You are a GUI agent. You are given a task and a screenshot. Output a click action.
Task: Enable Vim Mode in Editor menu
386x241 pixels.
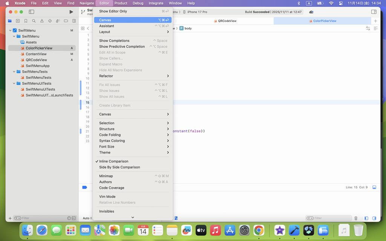(x=107, y=197)
